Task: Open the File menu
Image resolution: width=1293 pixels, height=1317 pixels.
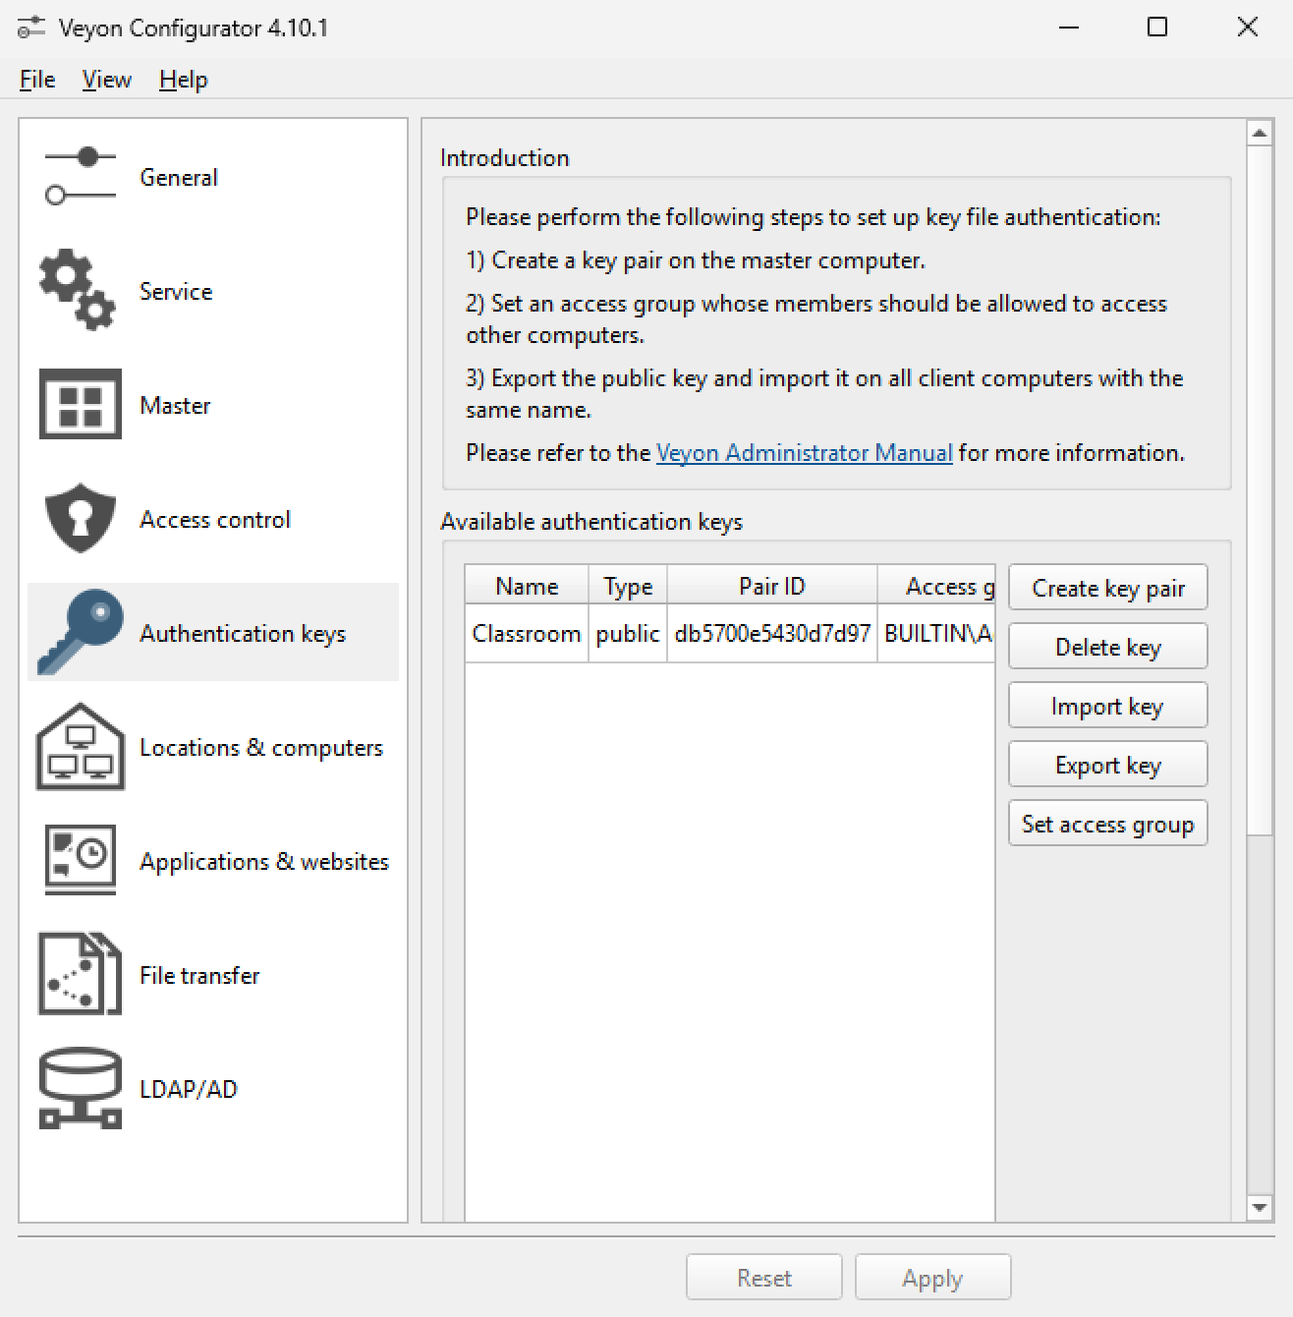Action: click(x=37, y=80)
